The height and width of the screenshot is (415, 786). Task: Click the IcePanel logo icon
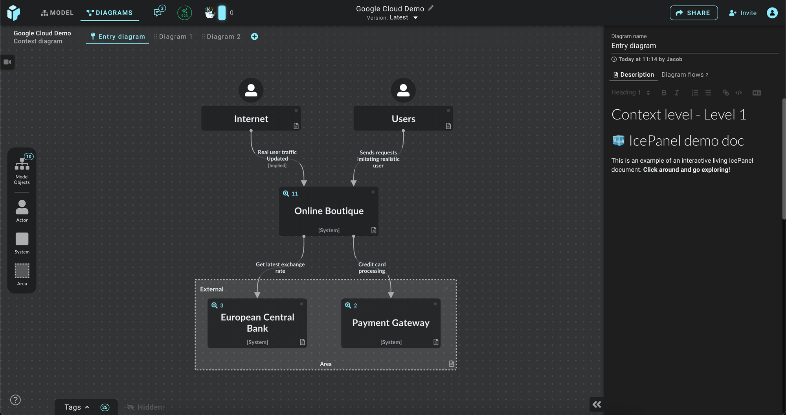(13, 13)
